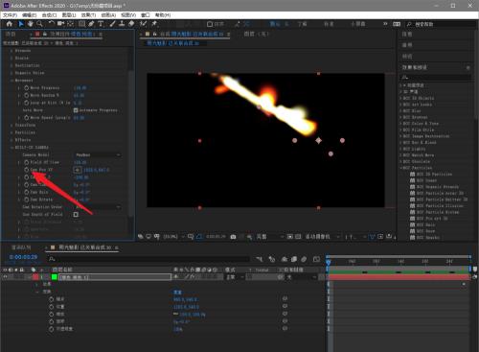
Task: Select the Brush tool
Action: coord(112,24)
